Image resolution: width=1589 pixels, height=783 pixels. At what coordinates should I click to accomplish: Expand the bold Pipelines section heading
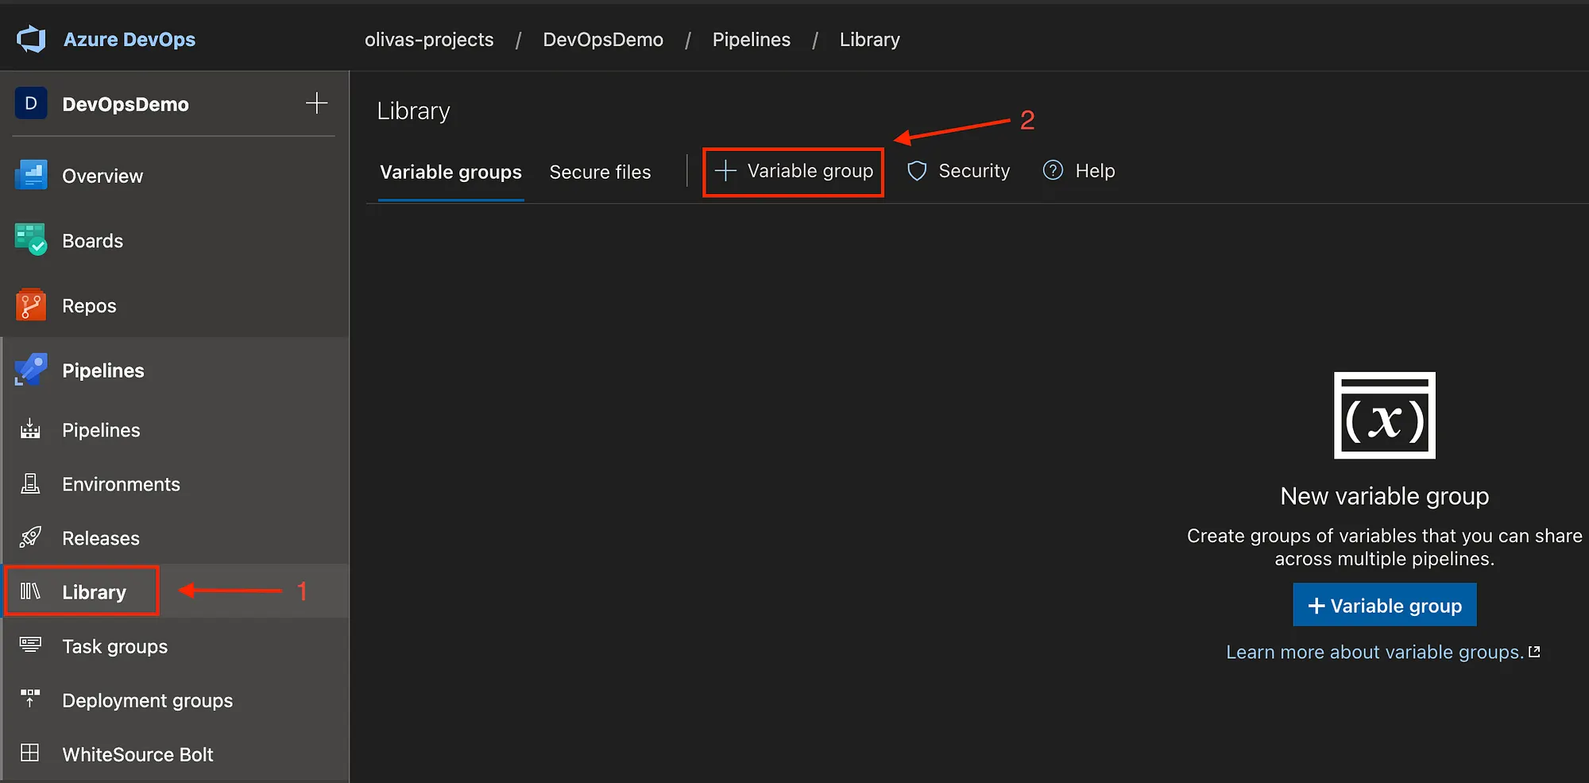click(103, 370)
